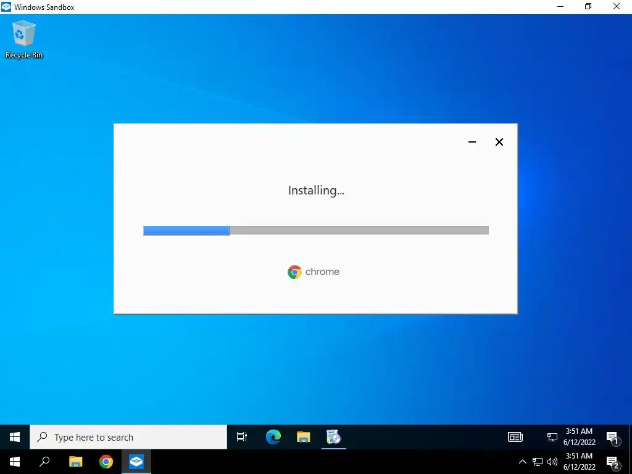Expand the host hidden tray icons chevron
The height and width of the screenshot is (474, 632).
(522, 462)
